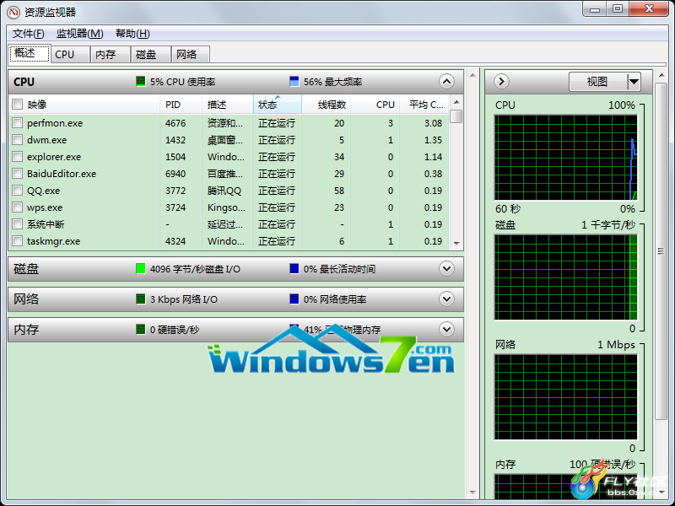
Task: Click the blue network utilization indicator
Action: pyautogui.click(x=294, y=299)
